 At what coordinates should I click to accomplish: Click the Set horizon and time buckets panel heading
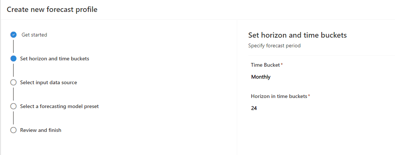297,35
